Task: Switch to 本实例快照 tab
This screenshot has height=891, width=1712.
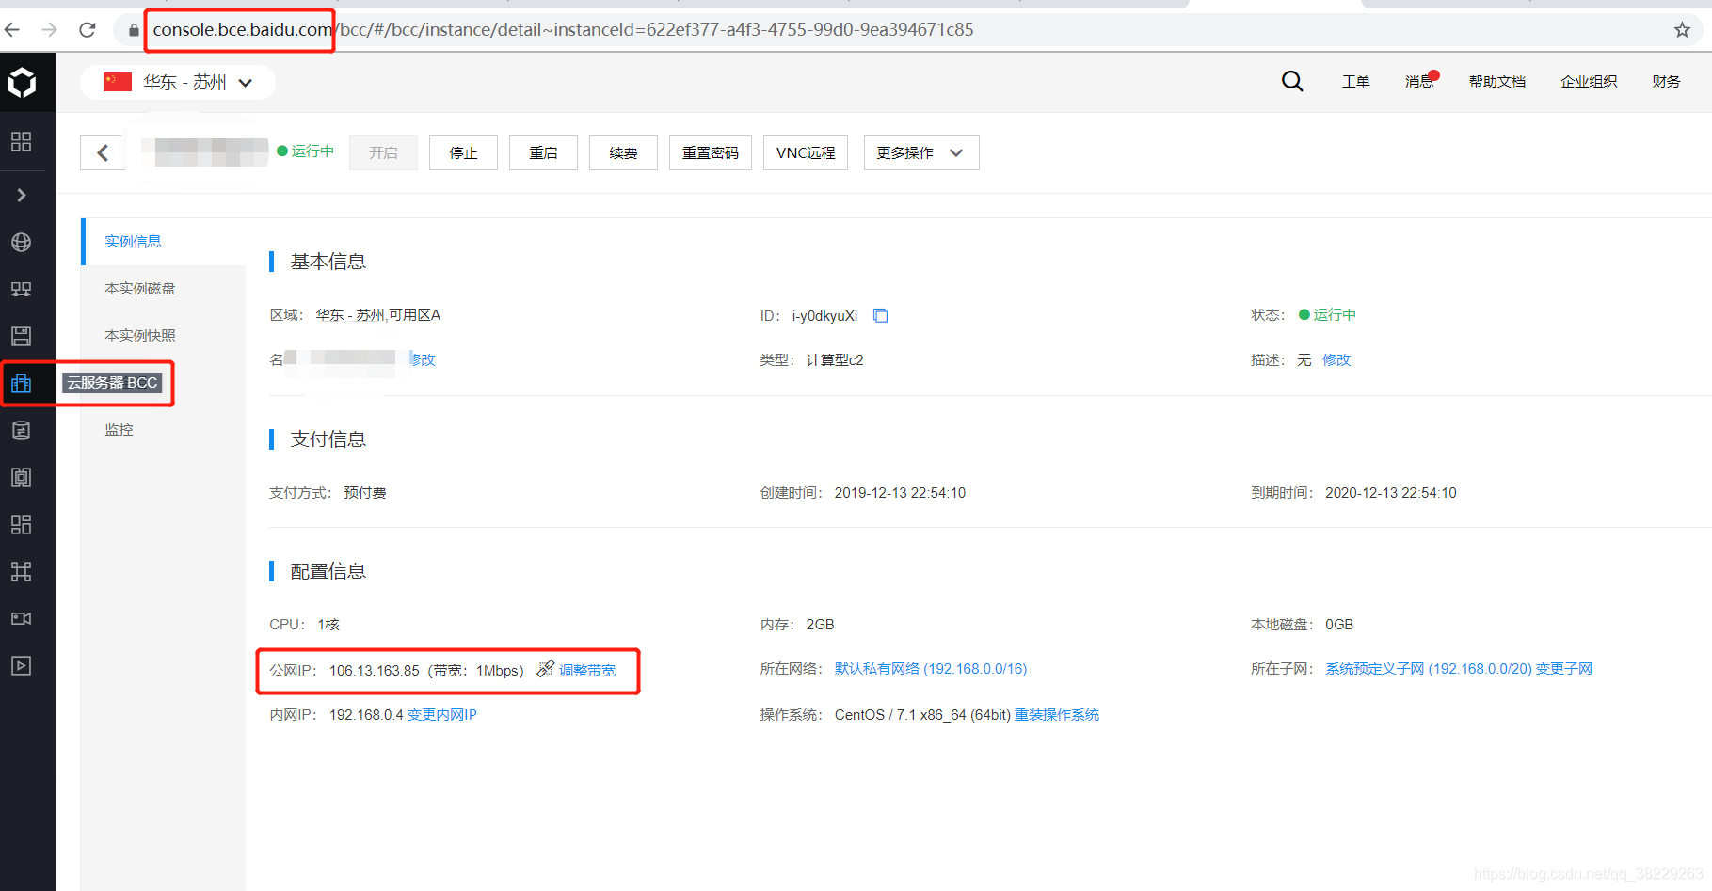Action: tap(164, 336)
